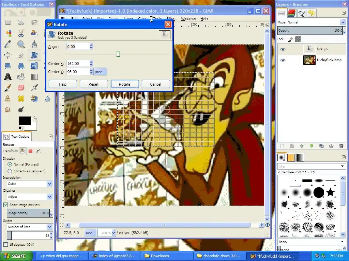This screenshot has width=349, height=261.
Task: Select the Ellipse Select tool
Action: point(21,22)
